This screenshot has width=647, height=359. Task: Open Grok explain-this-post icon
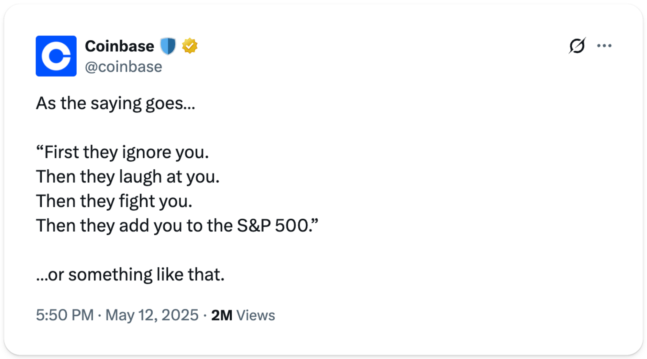coord(577,46)
